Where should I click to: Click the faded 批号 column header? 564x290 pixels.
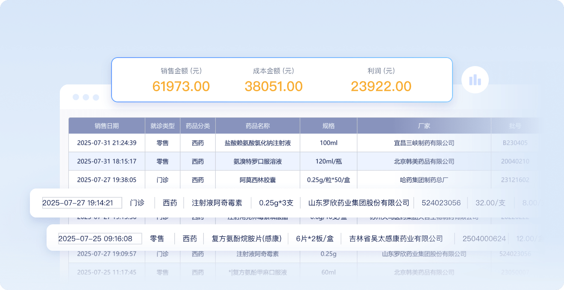515,126
